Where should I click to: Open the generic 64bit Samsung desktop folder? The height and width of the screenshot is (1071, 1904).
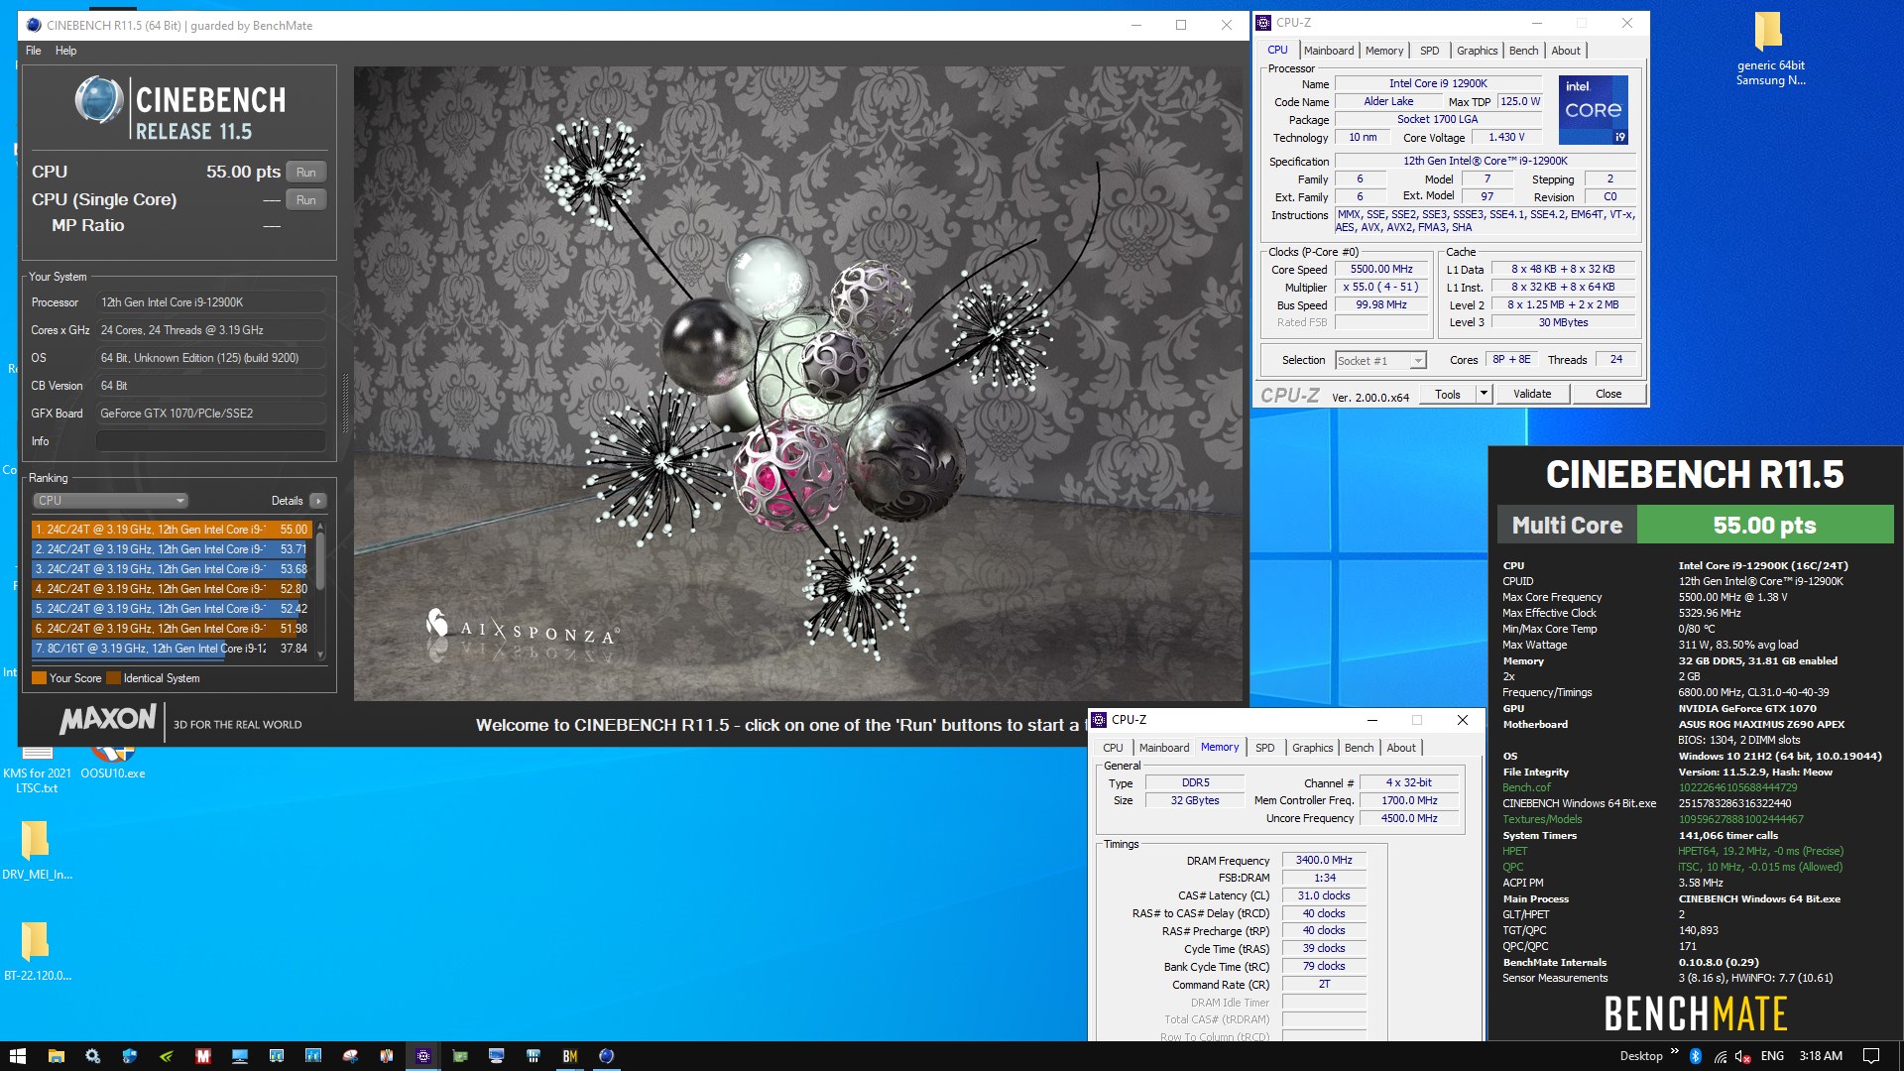coord(1769,50)
